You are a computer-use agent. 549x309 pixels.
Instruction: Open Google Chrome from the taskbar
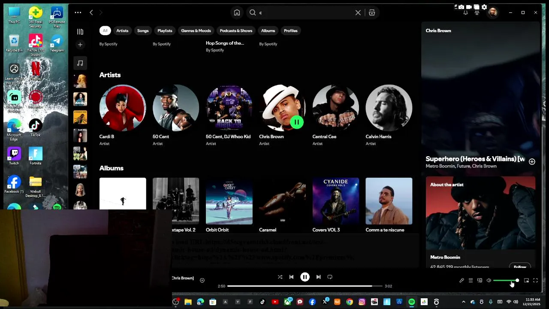pos(350,302)
